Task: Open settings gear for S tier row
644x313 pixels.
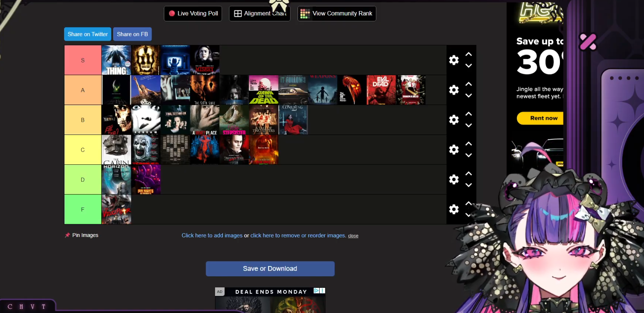Action: click(x=454, y=60)
